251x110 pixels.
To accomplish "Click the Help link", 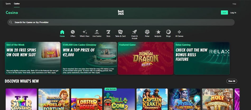I will (x=234, y=4).
